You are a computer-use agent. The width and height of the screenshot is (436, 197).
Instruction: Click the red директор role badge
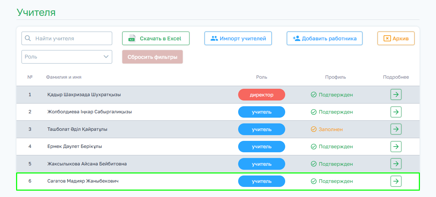click(262, 95)
